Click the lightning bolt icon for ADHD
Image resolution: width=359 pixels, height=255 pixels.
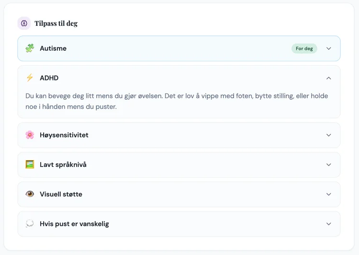pyautogui.click(x=30, y=78)
